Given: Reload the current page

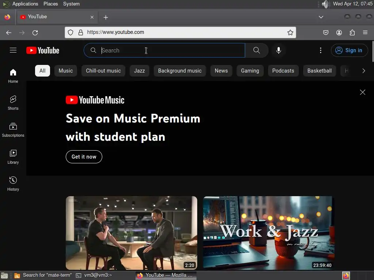Looking at the screenshot, I should 35,32.
